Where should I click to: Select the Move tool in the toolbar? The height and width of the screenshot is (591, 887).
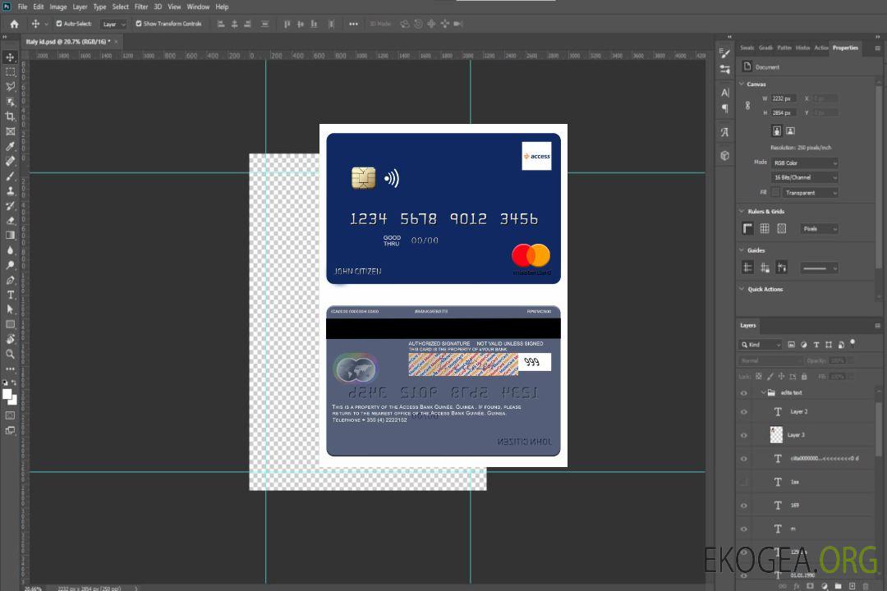click(10, 57)
